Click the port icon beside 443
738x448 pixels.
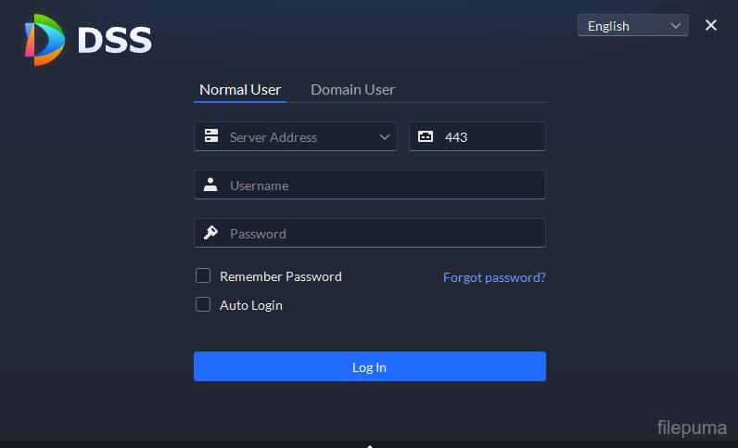(426, 136)
